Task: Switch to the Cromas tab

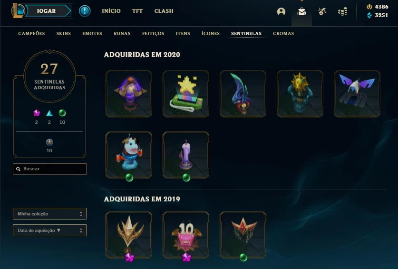Action: coord(283,33)
